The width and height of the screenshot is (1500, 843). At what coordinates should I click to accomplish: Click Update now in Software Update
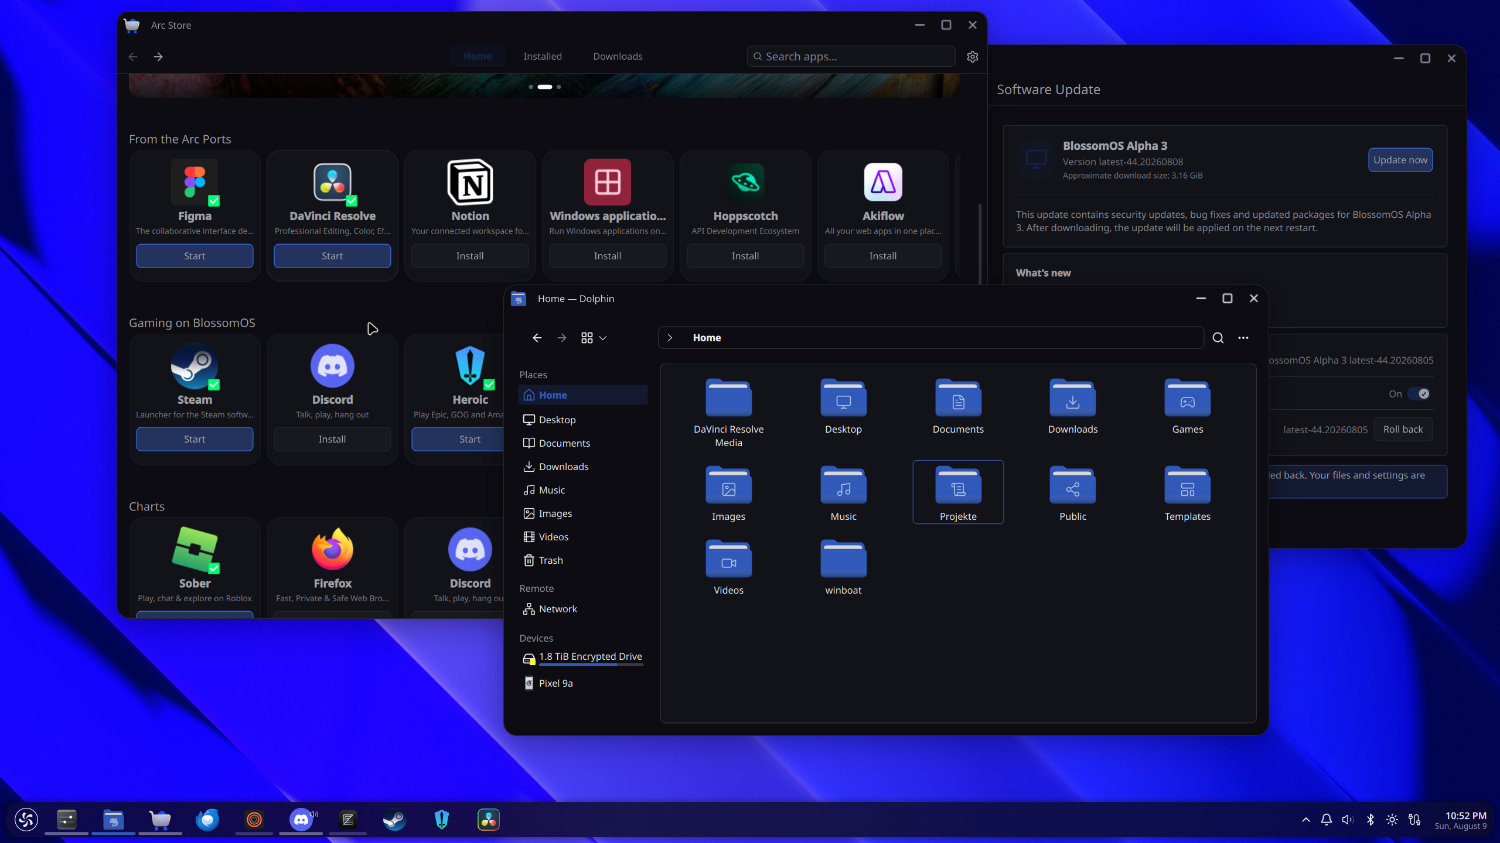(x=1400, y=160)
